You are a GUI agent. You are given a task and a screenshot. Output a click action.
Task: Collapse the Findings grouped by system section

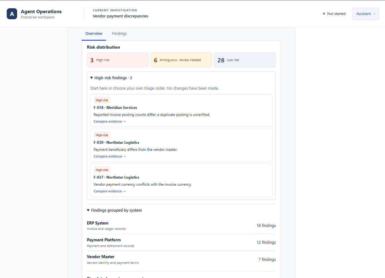114,210
